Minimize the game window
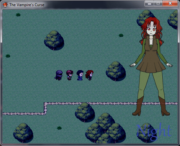 pyautogui.click(x=149, y=4)
